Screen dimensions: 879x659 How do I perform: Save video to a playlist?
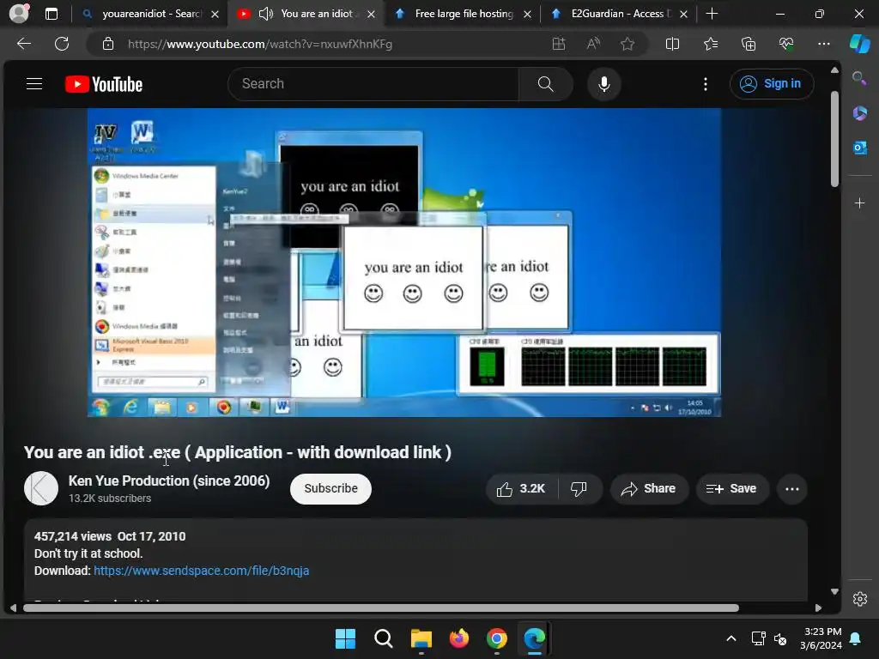coord(731,488)
